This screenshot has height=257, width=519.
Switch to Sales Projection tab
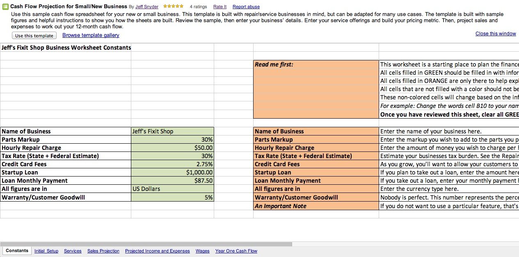coord(103,251)
